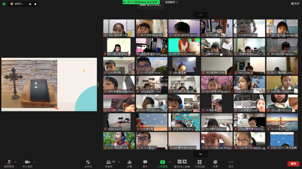302x169 pixels.
Task: Select Raphael's video tile
Action: tap(282, 47)
